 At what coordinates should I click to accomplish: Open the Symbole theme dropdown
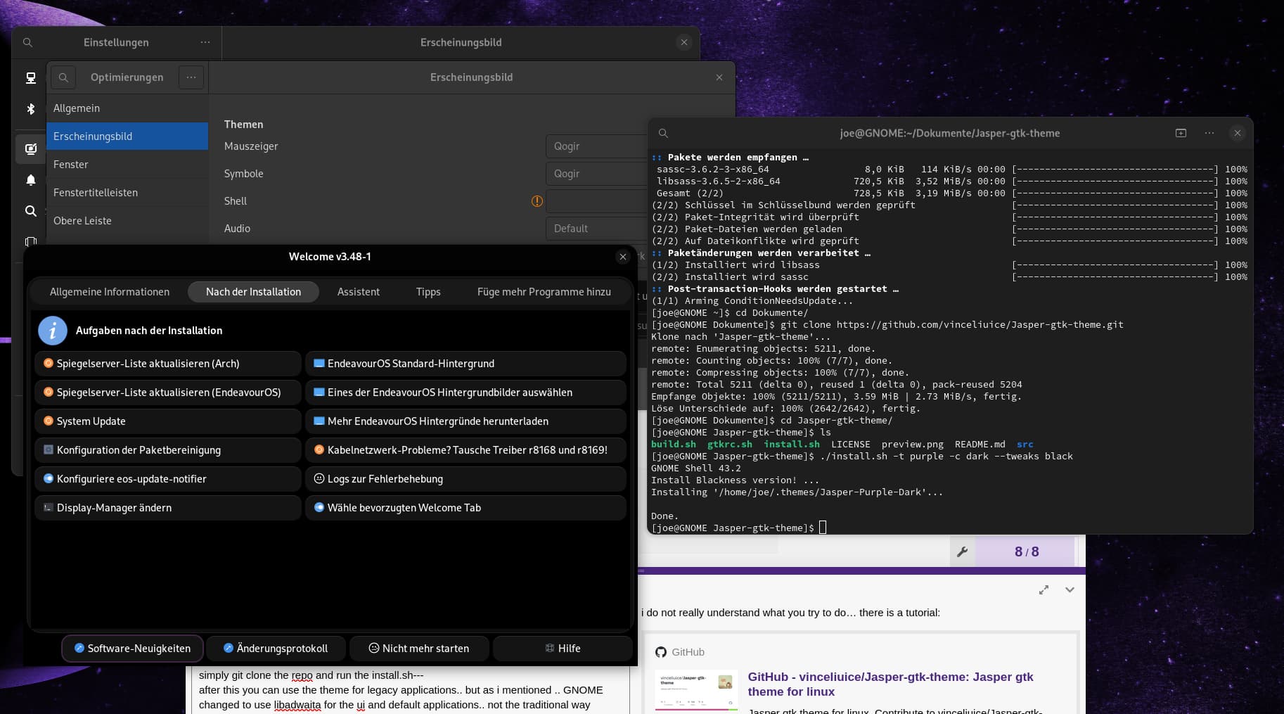(596, 174)
